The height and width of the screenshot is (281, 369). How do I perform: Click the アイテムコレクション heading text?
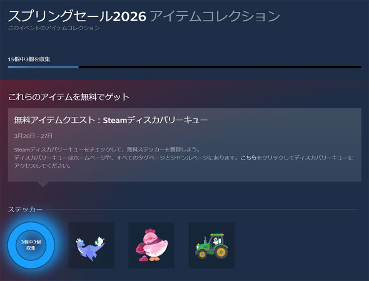215,16
